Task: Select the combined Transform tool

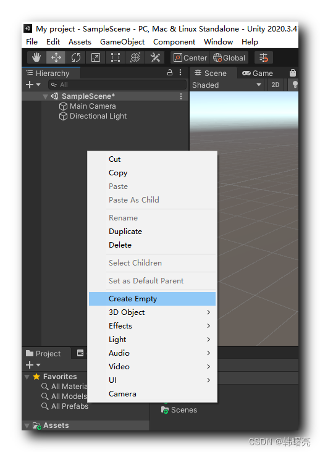Action: pyautogui.click(x=135, y=57)
